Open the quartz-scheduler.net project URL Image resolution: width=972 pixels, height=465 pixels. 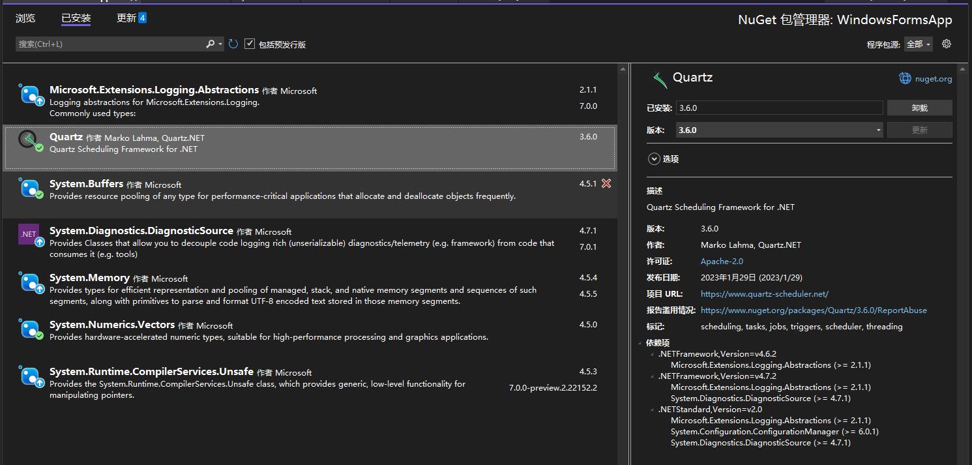[x=765, y=294]
